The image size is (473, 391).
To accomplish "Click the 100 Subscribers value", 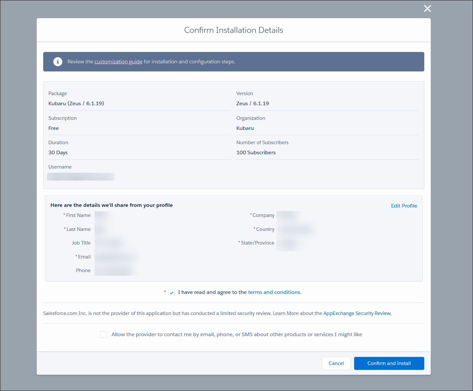I will tap(256, 153).
